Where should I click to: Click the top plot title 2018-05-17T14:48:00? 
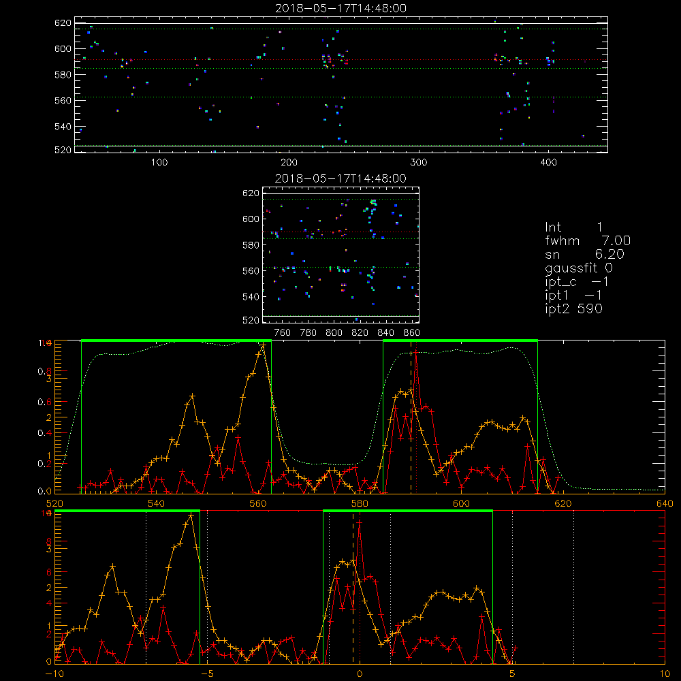pyautogui.click(x=341, y=8)
